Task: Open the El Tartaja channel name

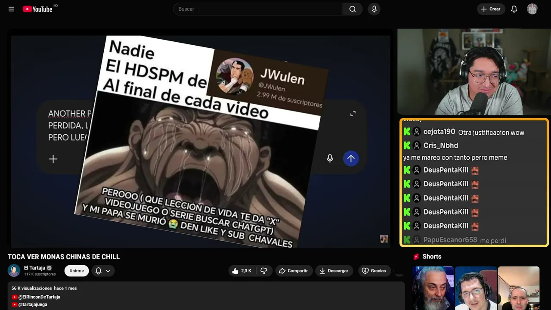Action: pyautogui.click(x=34, y=268)
